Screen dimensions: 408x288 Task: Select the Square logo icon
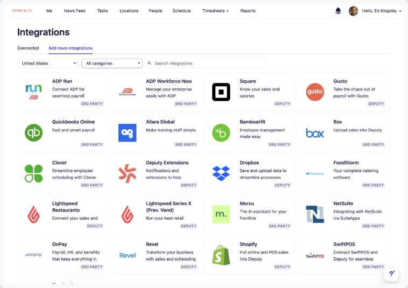coord(221,92)
